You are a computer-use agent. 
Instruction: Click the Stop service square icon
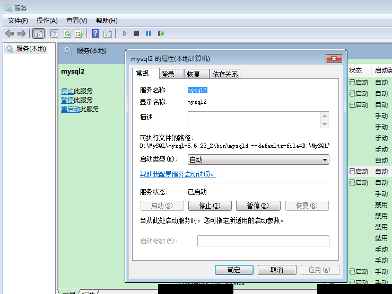pyautogui.click(x=136, y=33)
